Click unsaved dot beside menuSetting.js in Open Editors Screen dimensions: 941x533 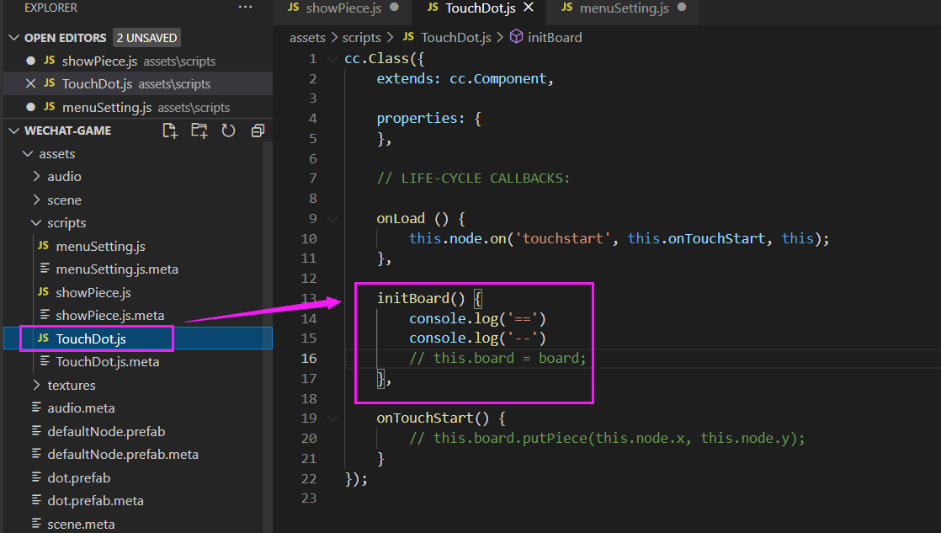coord(30,107)
